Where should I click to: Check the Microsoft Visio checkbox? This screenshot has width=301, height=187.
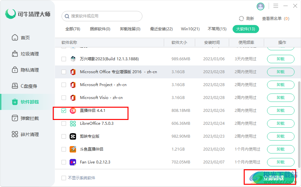click(x=64, y=98)
